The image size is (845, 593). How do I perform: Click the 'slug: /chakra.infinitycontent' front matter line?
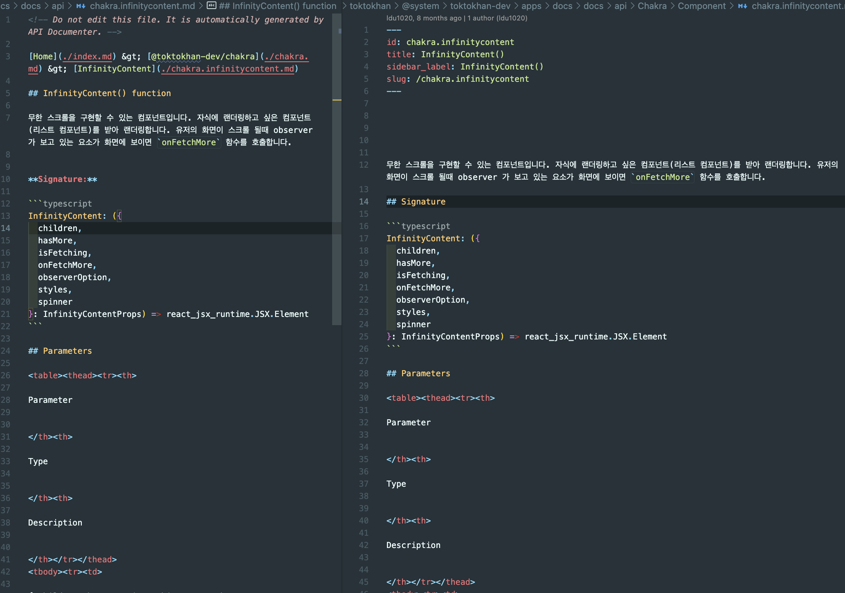[457, 79]
